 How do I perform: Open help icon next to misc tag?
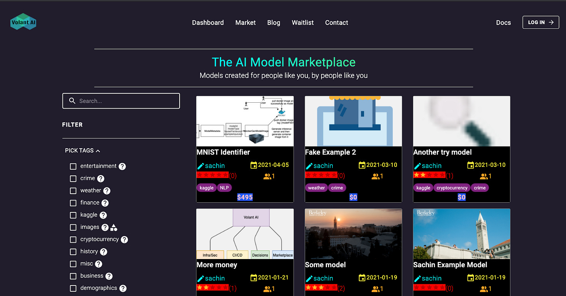pyautogui.click(x=99, y=264)
